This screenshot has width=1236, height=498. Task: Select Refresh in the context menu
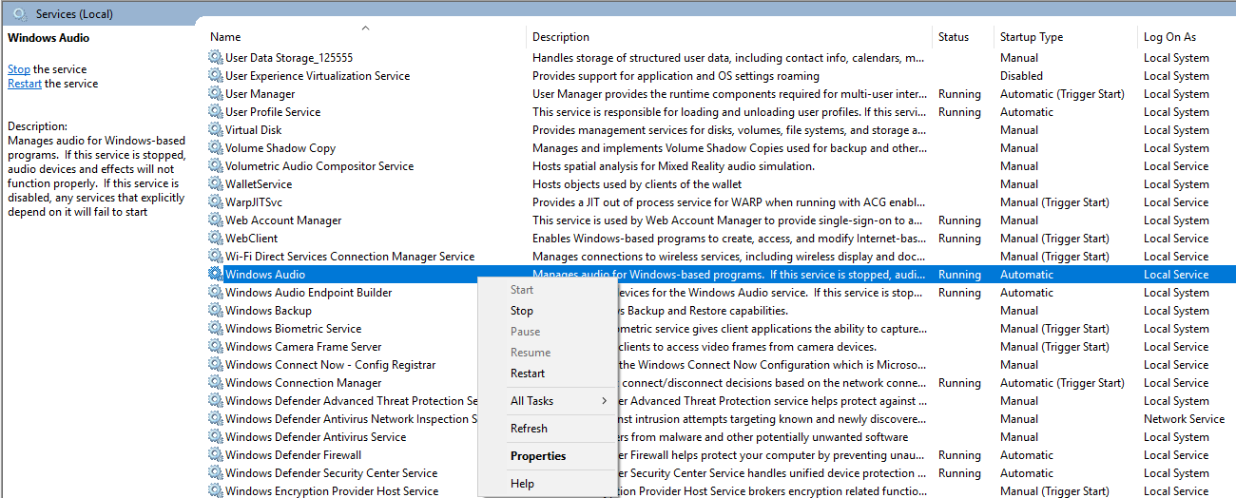click(x=529, y=429)
